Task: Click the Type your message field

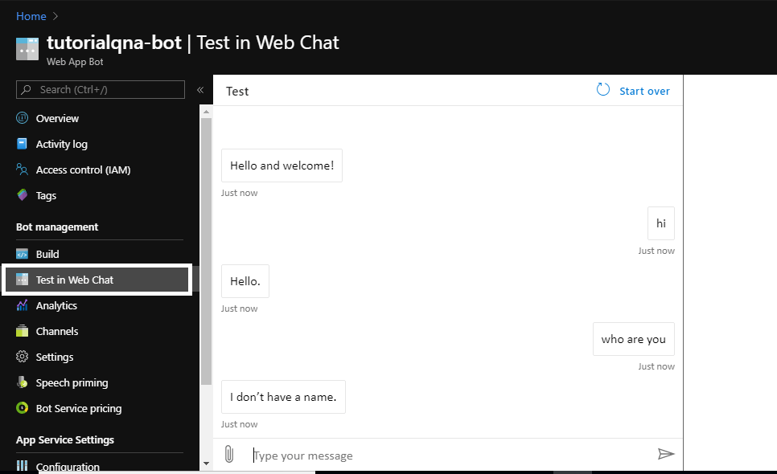Action: (449, 456)
